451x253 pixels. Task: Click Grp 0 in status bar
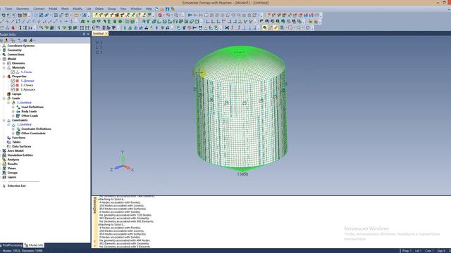click(441, 251)
